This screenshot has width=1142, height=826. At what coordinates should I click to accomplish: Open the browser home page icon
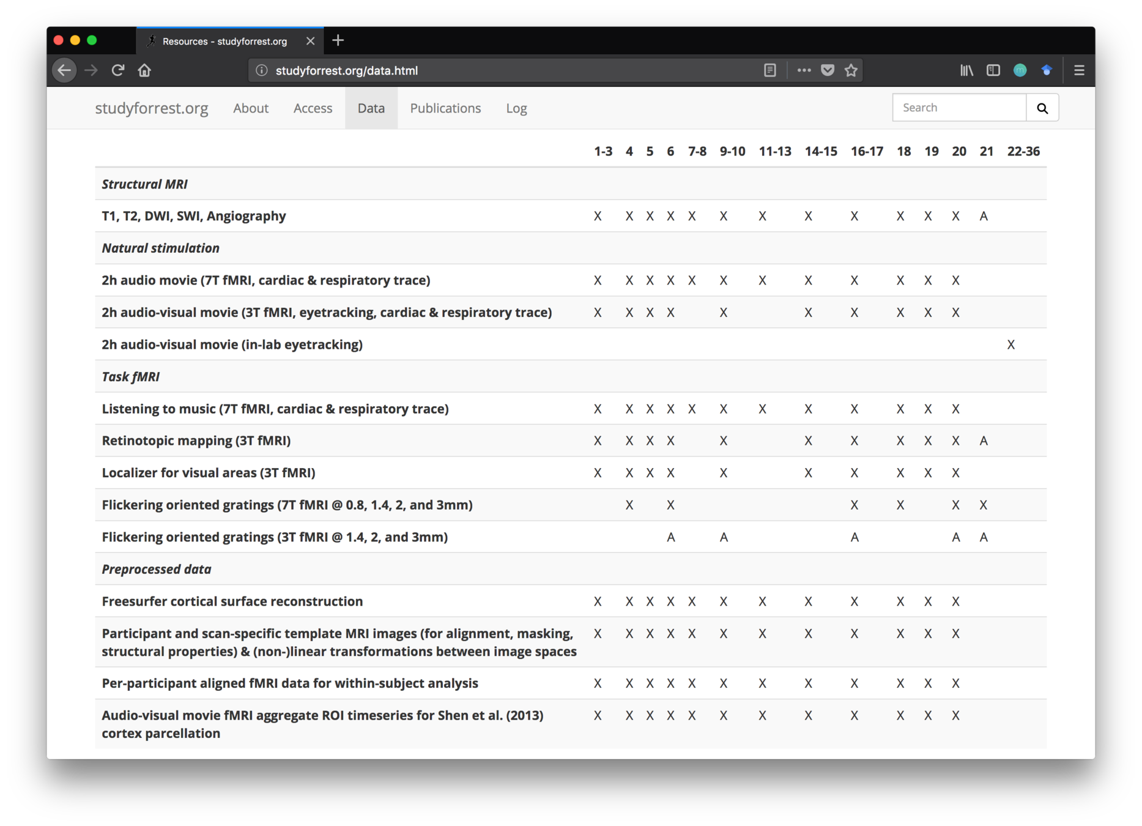point(144,70)
